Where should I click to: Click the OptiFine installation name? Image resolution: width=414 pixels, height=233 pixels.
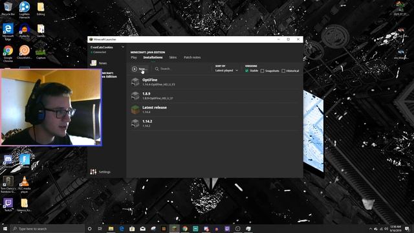tap(149, 80)
